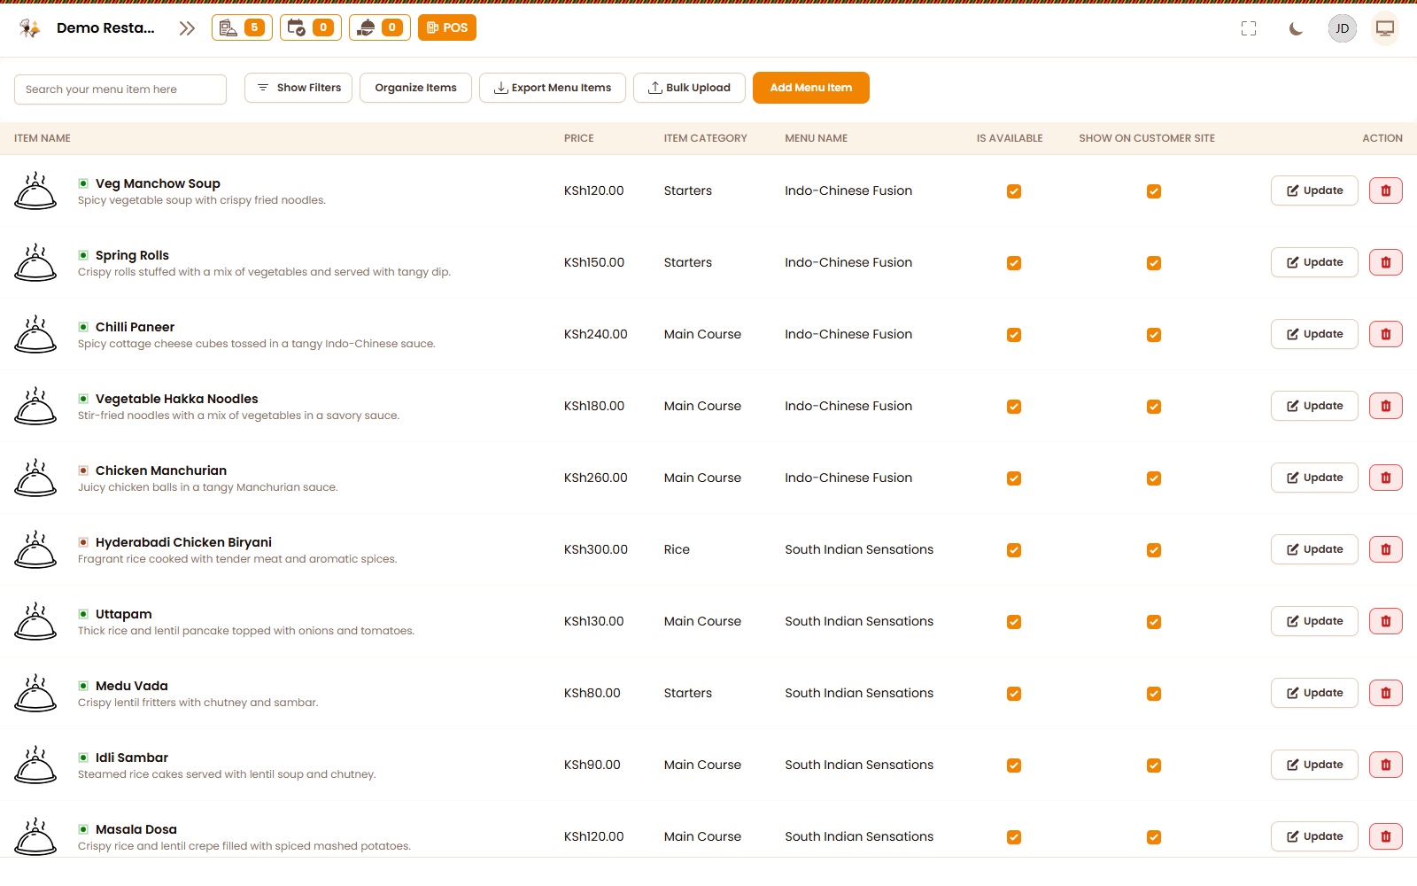Toggle Chicken Manchurian show on customer site

[1154, 478]
